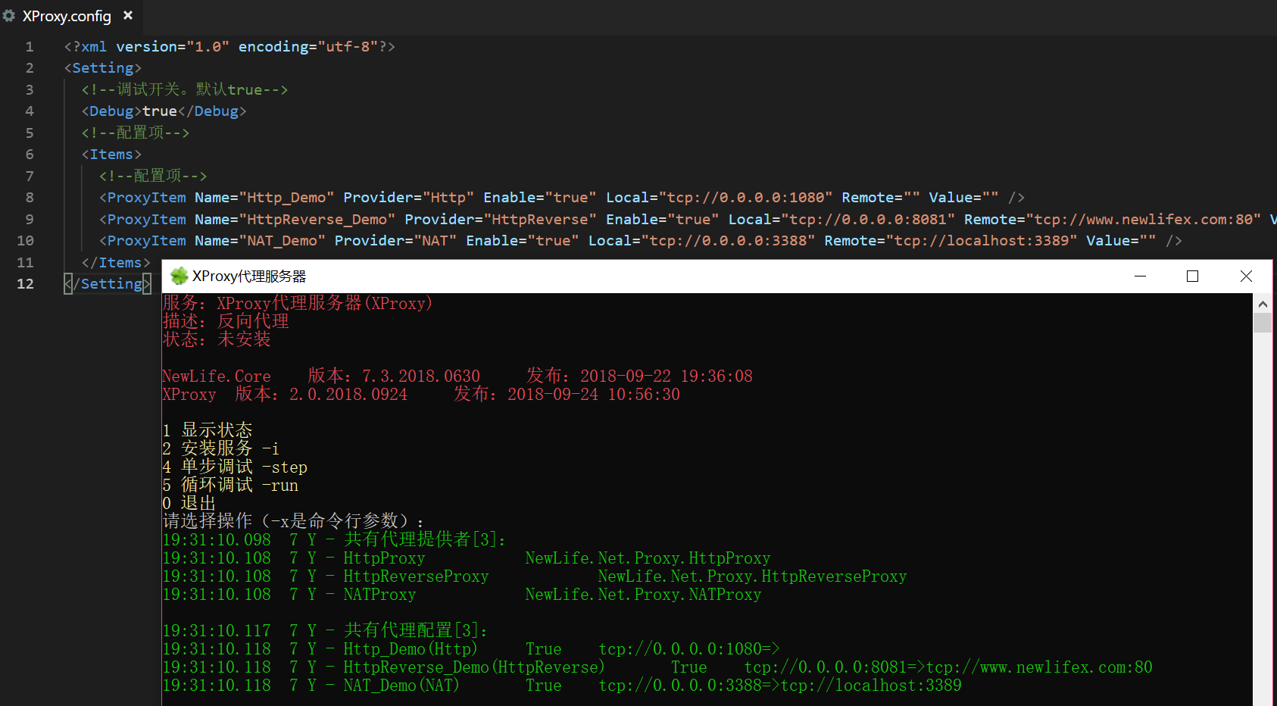
Task: Click the opening <Setting> tag on line 2
Action: (x=102, y=68)
